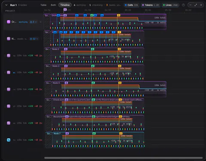This screenshot has height=161, width=206.
Task: Select the Node 7 track label
Action: (57, 133)
